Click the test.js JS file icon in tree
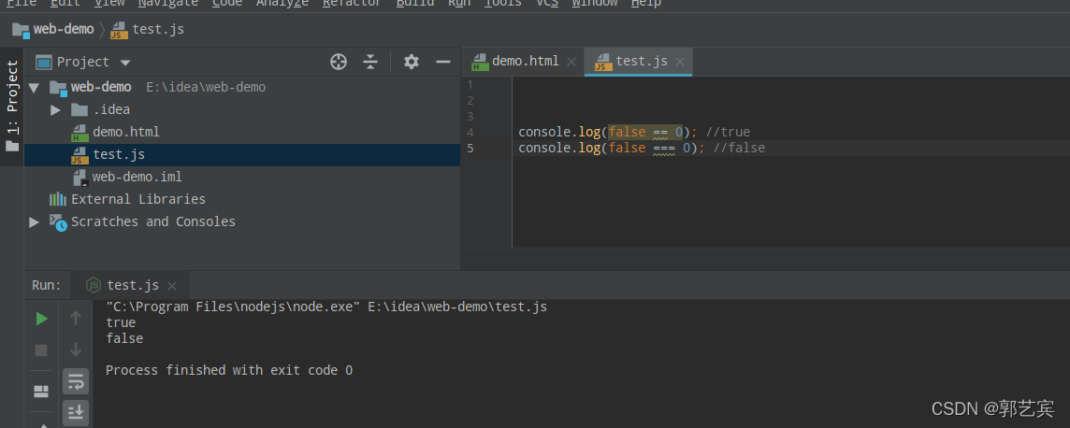The image size is (1070, 428). pyautogui.click(x=80, y=155)
